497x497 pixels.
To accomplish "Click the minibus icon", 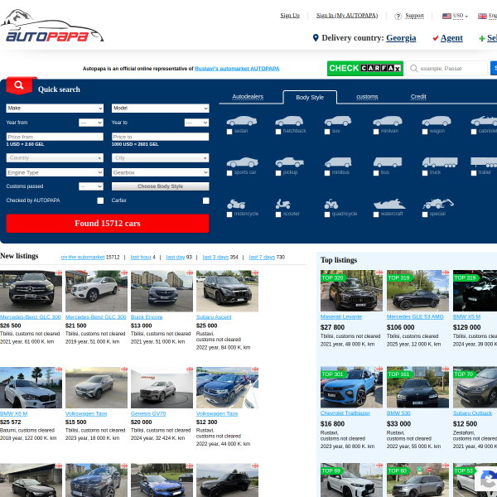I will [338, 162].
